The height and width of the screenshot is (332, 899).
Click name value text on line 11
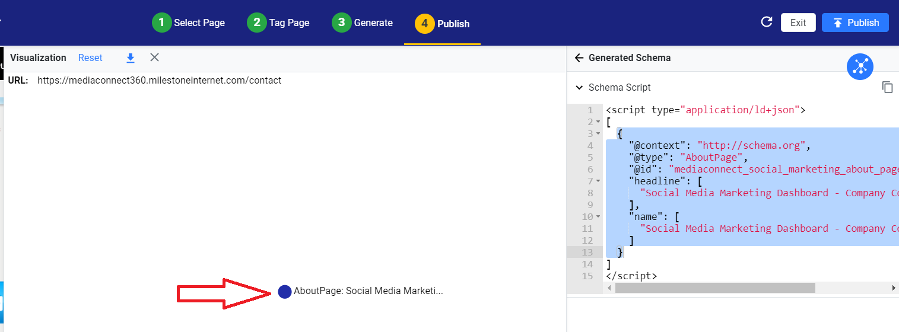coord(770,228)
